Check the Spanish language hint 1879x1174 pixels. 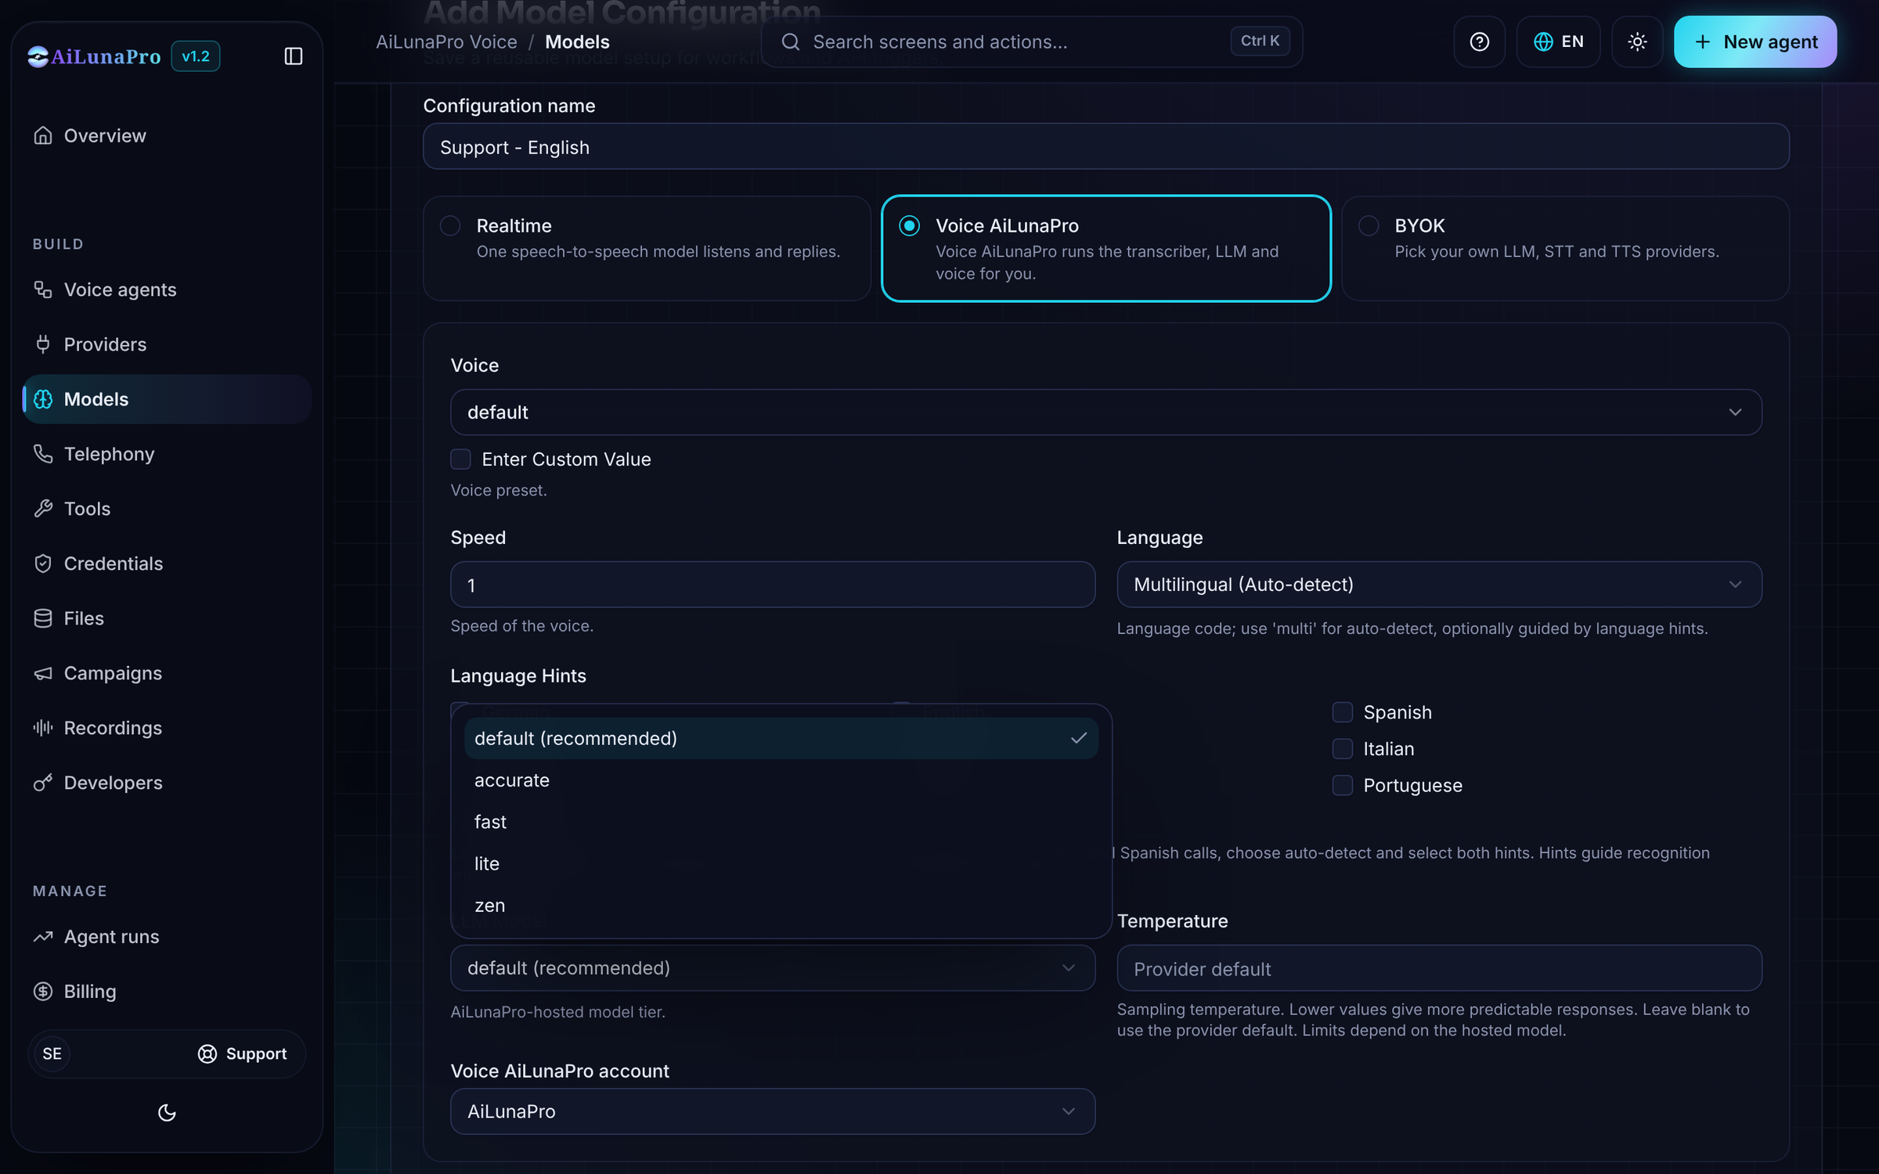pos(1342,712)
